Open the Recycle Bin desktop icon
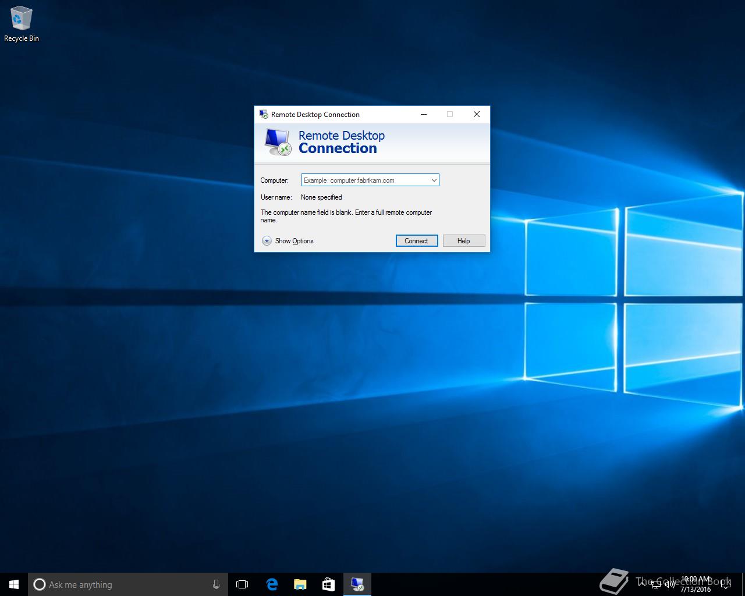The height and width of the screenshot is (596, 745). coord(22,24)
